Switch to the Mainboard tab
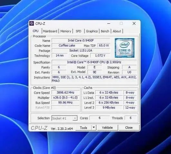The height and width of the screenshot is (154, 171). point(50,31)
